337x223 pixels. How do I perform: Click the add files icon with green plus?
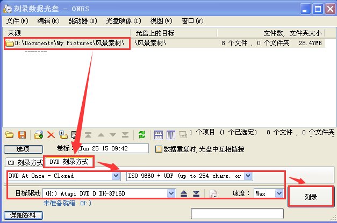39,135
